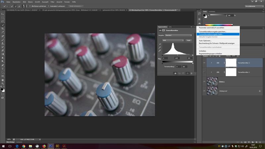Click the 'Auto' button in Levels

[x=188, y=40]
